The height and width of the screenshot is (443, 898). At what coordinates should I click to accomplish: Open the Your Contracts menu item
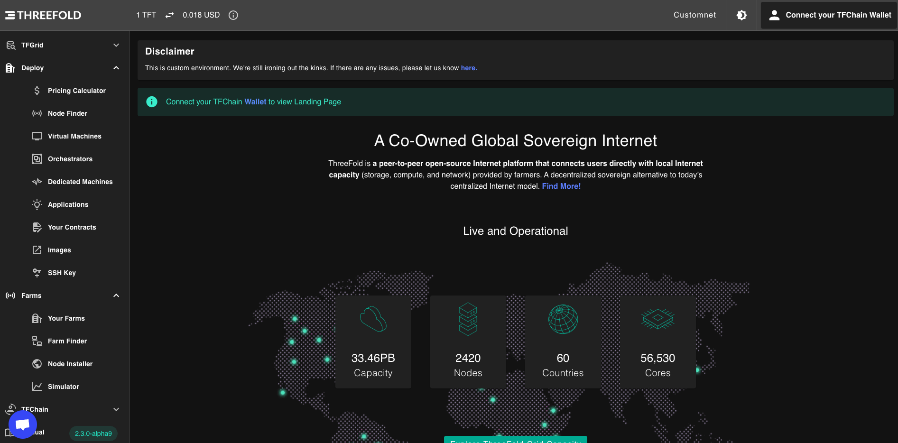(x=72, y=227)
